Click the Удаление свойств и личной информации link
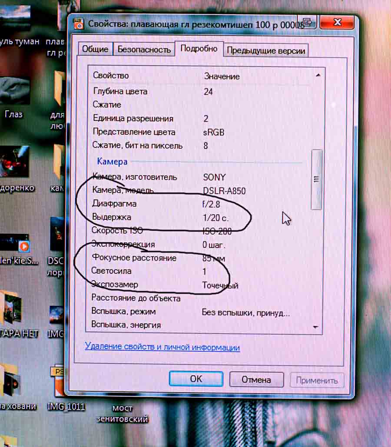Viewport: 391px width, 447px height. tap(162, 348)
